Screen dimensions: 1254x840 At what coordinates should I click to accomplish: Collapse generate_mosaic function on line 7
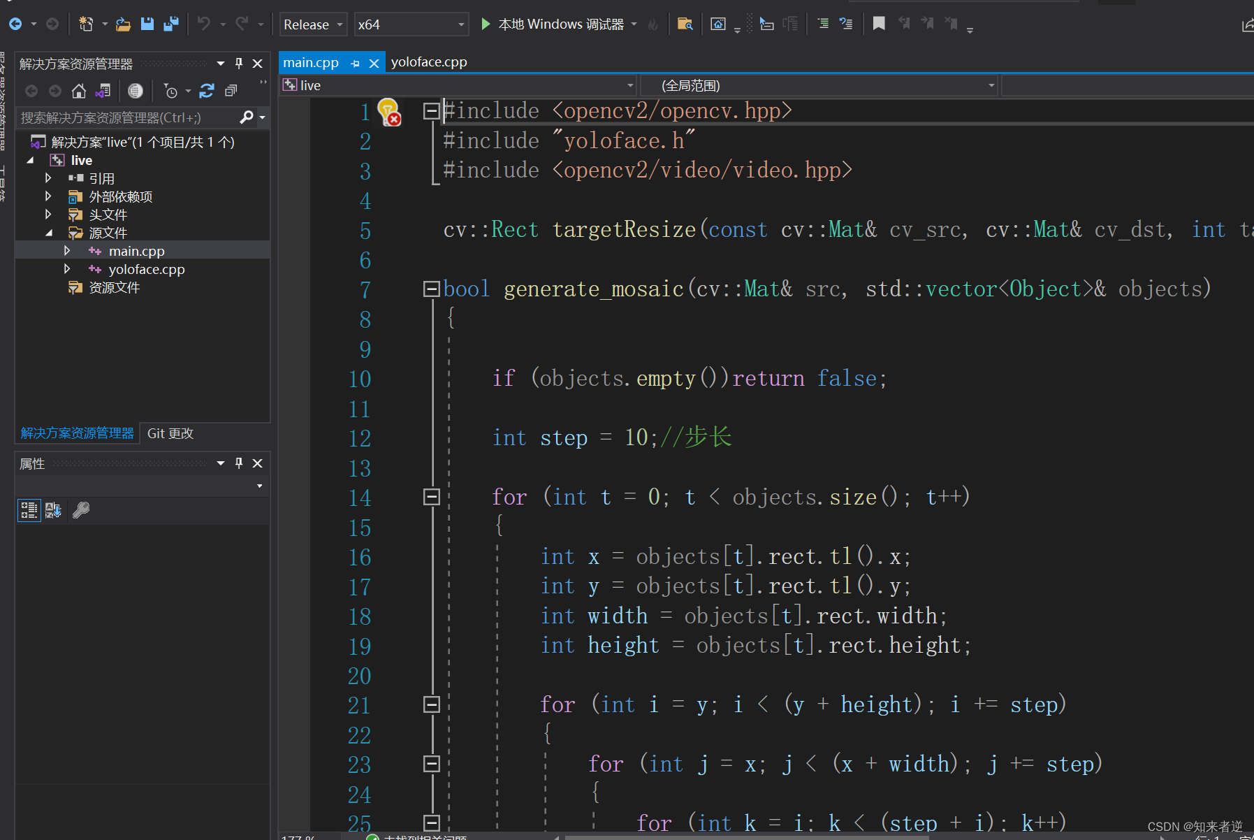click(x=432, y=289)
